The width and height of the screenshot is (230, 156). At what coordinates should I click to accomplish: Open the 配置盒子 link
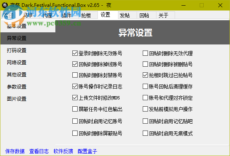tap(87, 151)
